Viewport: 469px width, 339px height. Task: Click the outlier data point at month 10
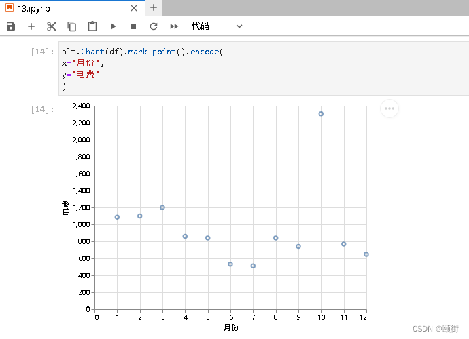pos(321,114)
